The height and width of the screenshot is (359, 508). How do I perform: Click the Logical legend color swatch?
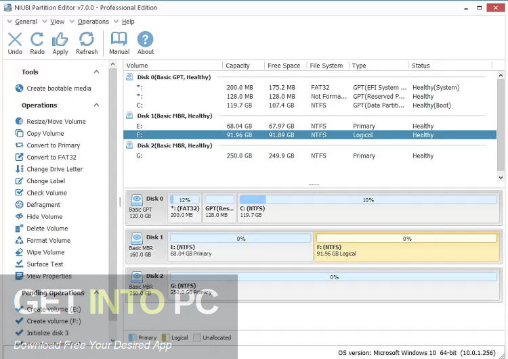tap(165, 337)
